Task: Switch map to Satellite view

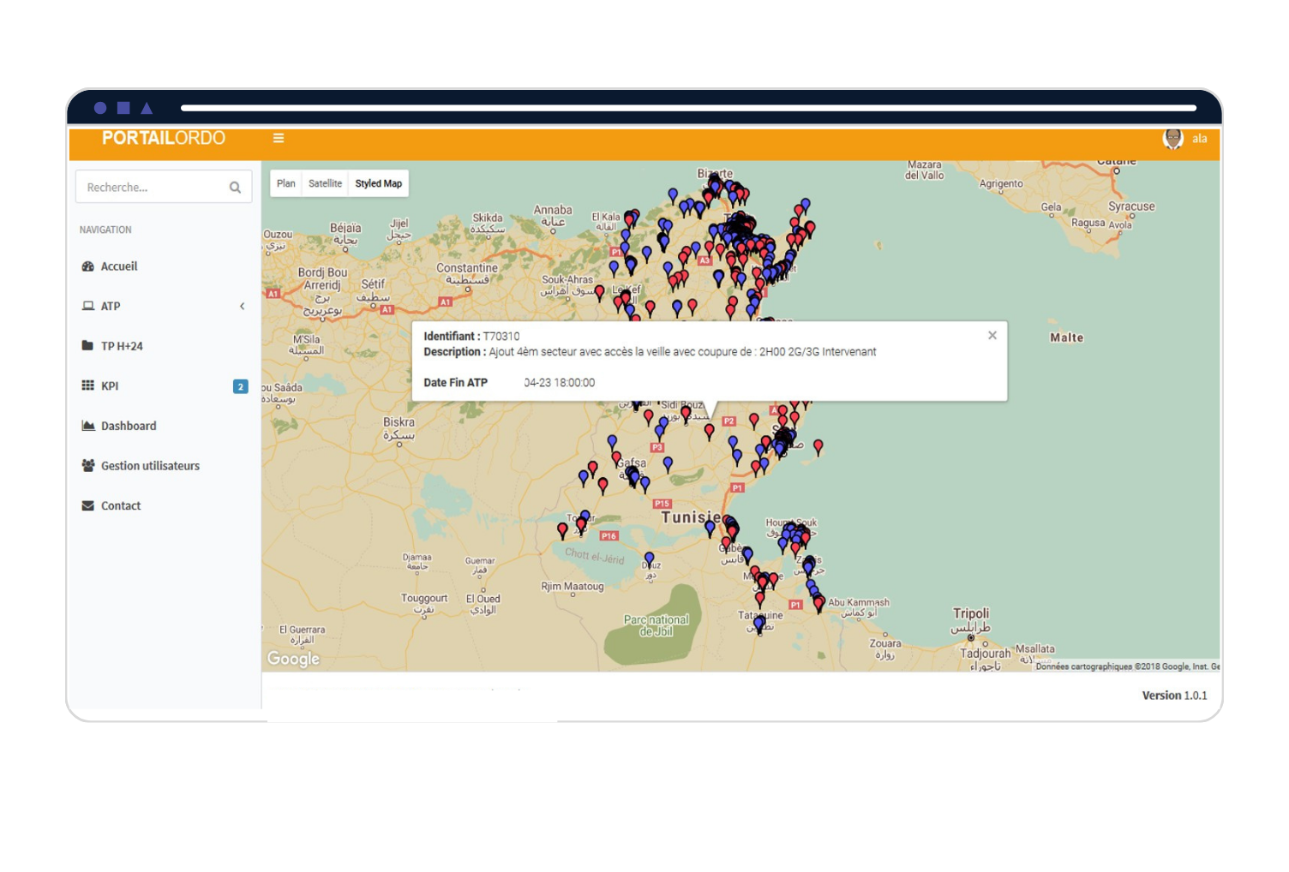Action: 325,183
